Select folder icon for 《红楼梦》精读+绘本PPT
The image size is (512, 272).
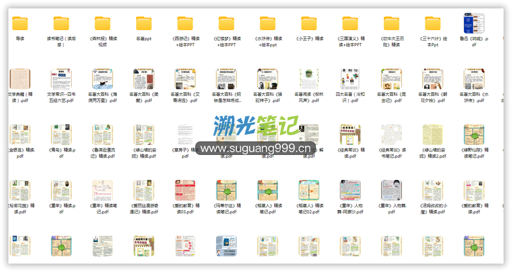226,24
